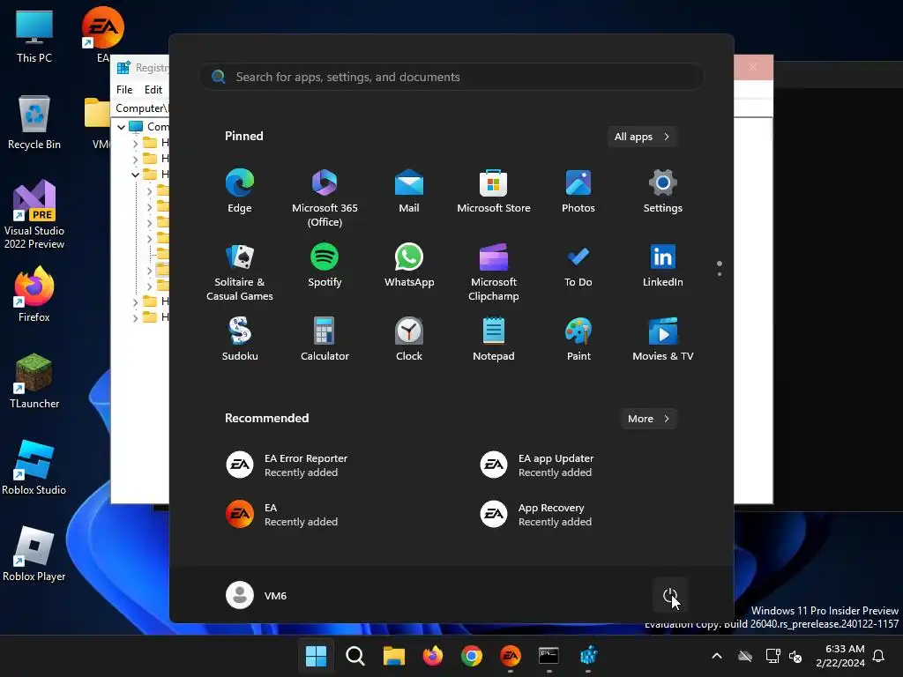The height and width of the screenshot is (677, 903).
Task: Open Movies & TV
Action: tap(663, 339)
